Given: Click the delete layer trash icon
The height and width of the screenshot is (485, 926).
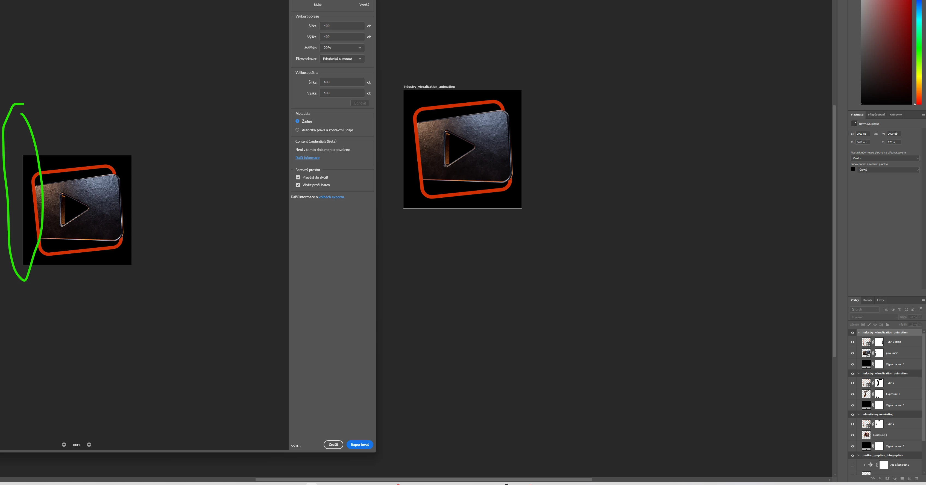Looking at the screenshot, I should (917, 478).
